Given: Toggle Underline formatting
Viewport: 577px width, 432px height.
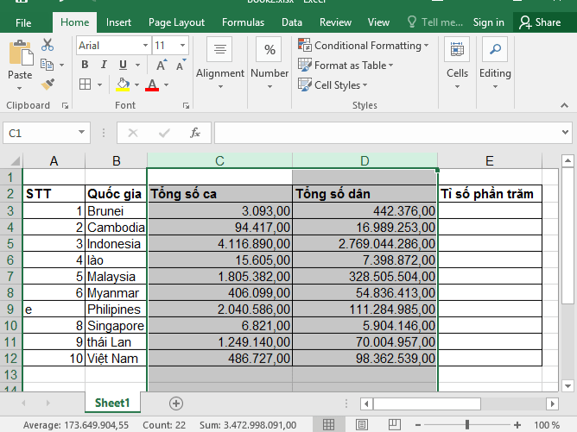Looking at the screenshot, I should point(123,65).
